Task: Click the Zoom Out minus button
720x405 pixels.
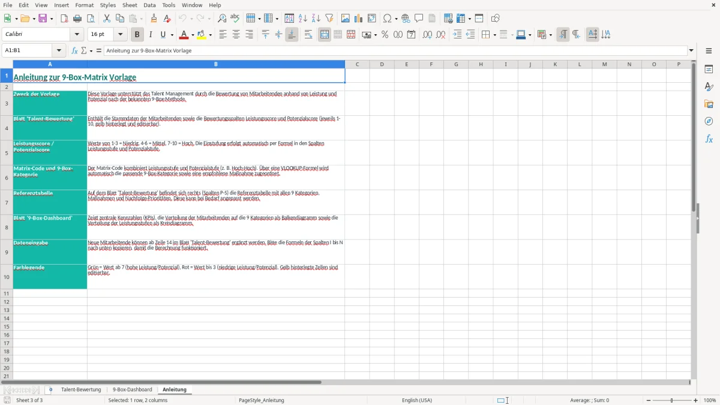Action: [649, 400]
